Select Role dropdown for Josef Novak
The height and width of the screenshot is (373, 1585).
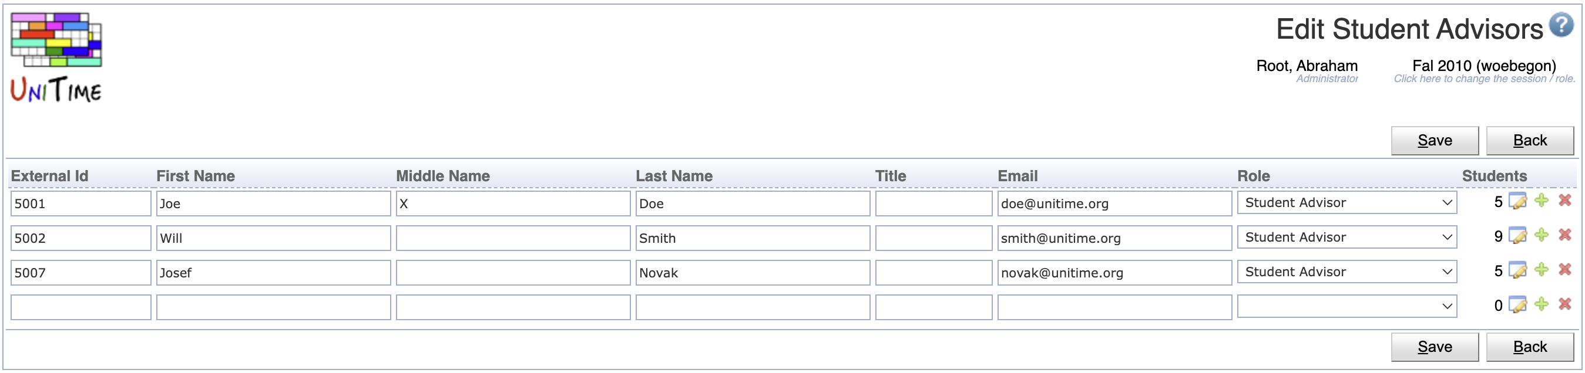[1346, 272]
